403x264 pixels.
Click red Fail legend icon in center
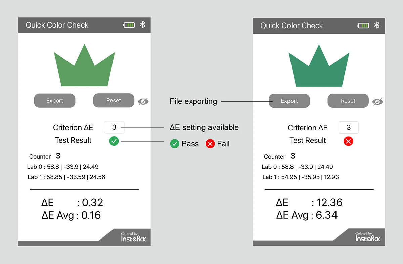(210, 144)
